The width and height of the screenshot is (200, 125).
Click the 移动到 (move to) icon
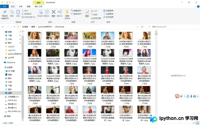(x=40, y=12)
